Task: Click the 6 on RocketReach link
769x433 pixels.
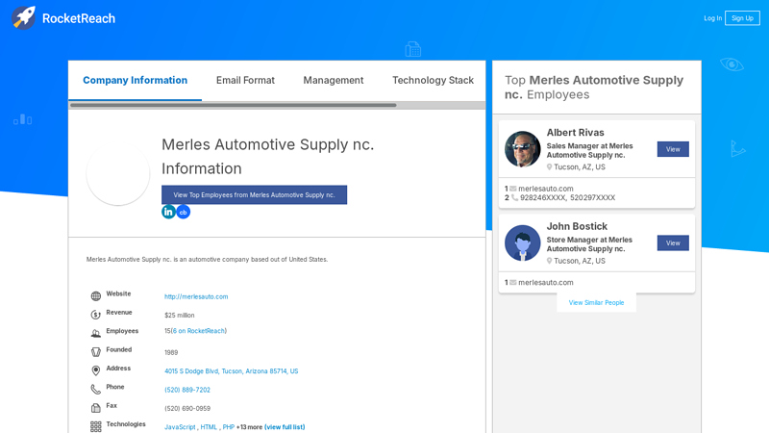Action: coord(199,331)
